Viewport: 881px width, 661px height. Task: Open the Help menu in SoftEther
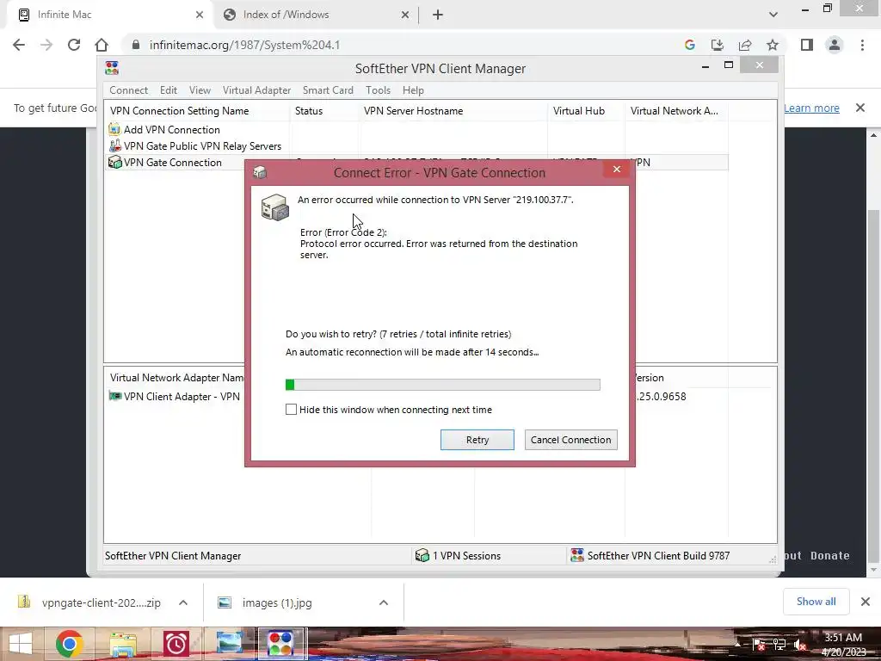click(x=413, y=90)
